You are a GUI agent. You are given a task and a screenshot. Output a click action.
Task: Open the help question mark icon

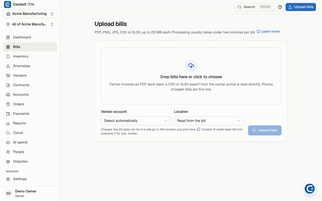(x=280, y=7)
